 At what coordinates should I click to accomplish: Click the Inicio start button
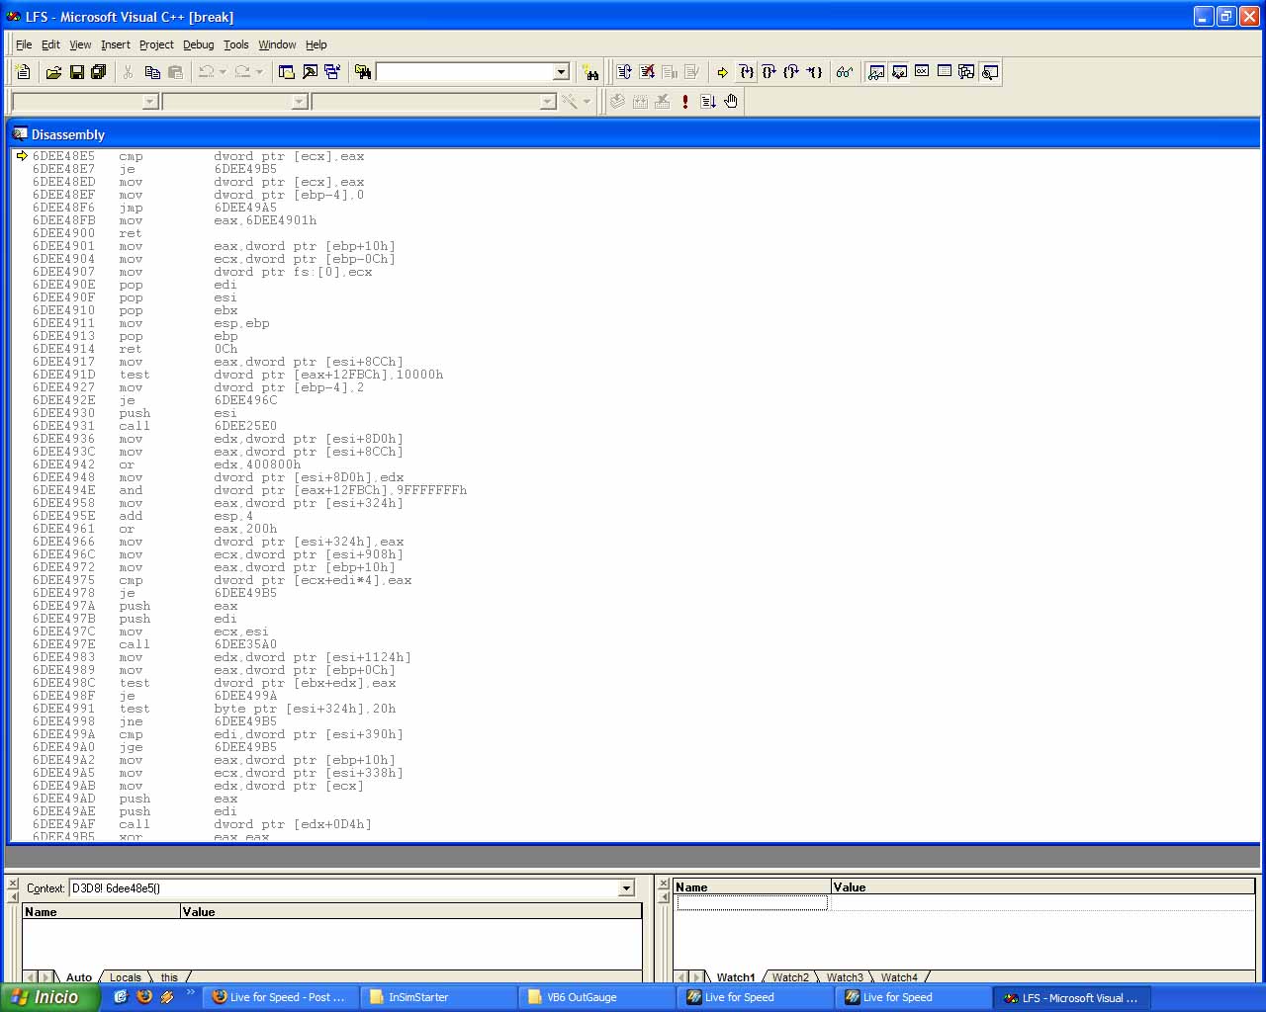click(50, 997)
